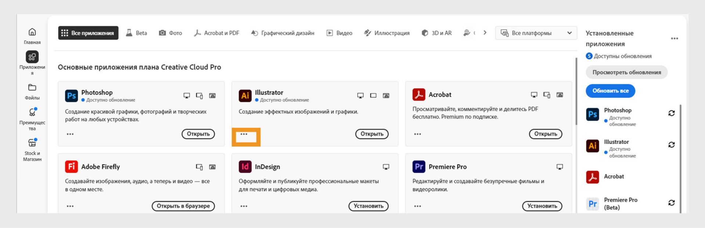Click the Доступны обновления notice

pos(619,56)
